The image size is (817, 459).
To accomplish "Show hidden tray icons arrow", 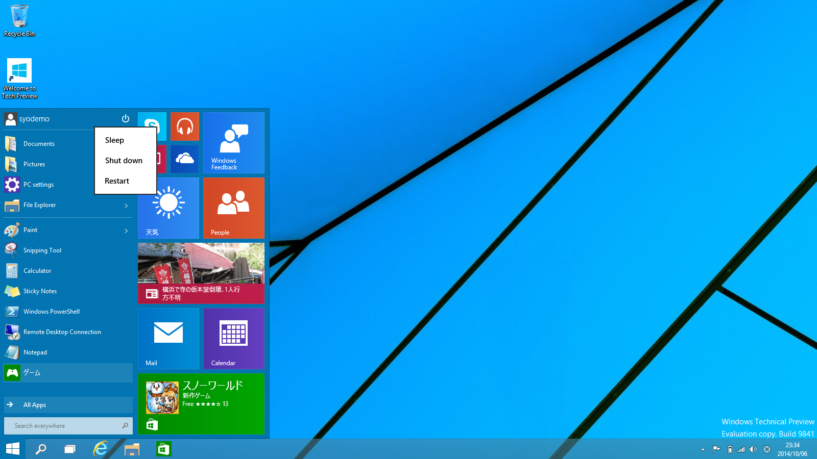I will tap(703, 449).
